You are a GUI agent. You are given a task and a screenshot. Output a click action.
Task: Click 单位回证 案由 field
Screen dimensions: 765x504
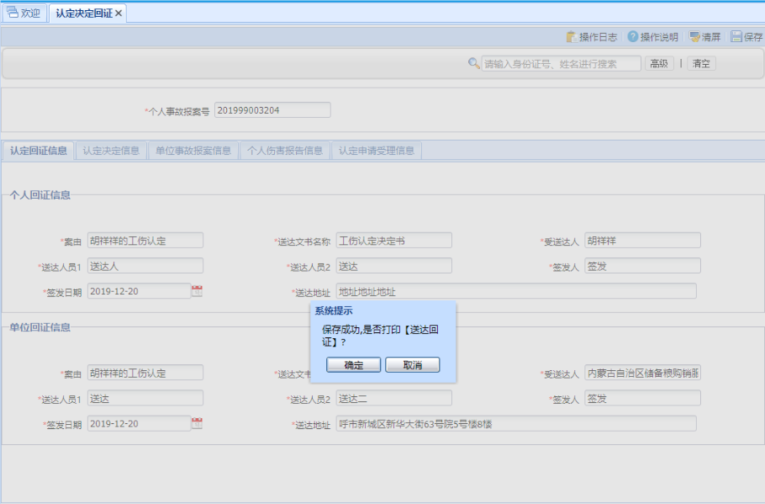[x=145, y=373]
